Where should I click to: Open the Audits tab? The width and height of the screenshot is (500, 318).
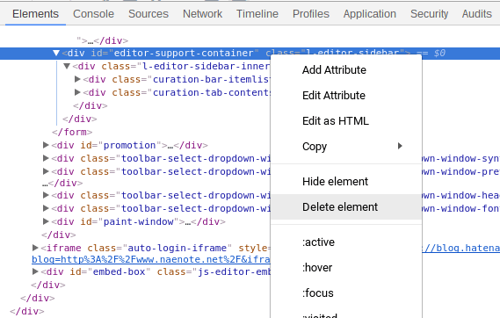[x=477, y=14]
